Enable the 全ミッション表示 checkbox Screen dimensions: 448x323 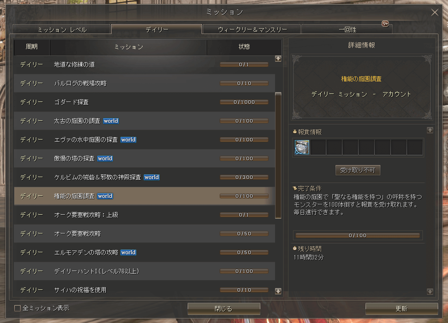(17, 308)
